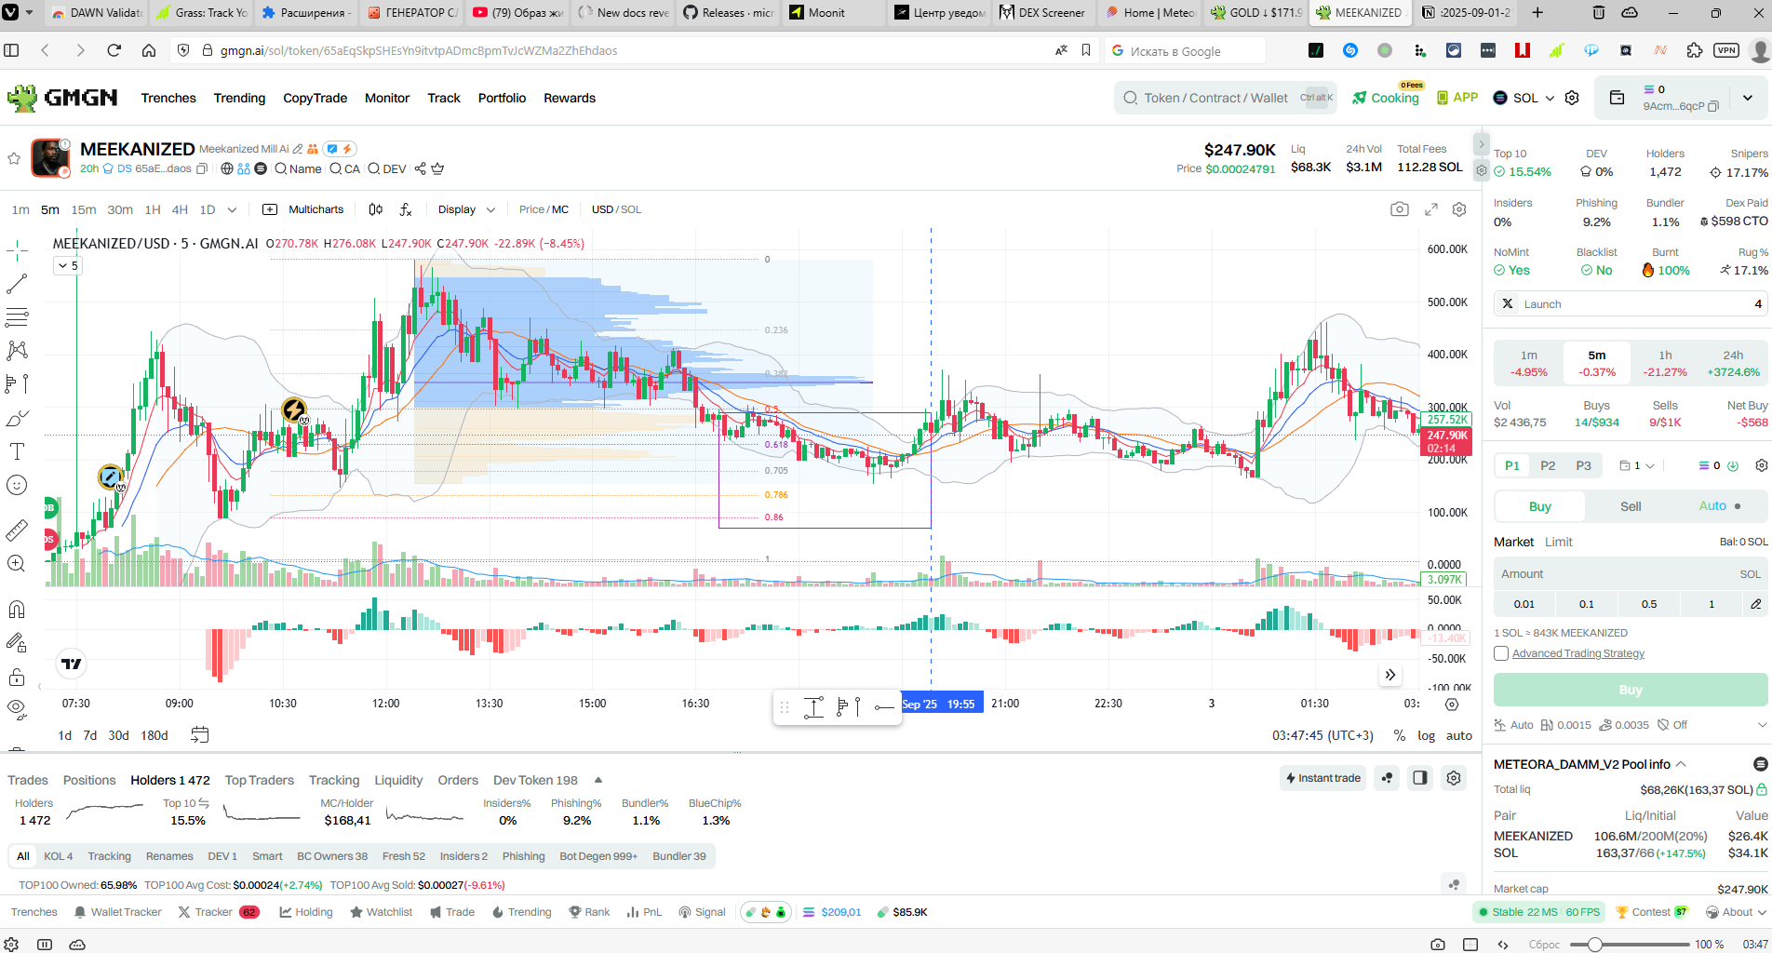Take a chart snapshot with camera icon
The image size is (1772, 953).
[x=1399, y=209]
